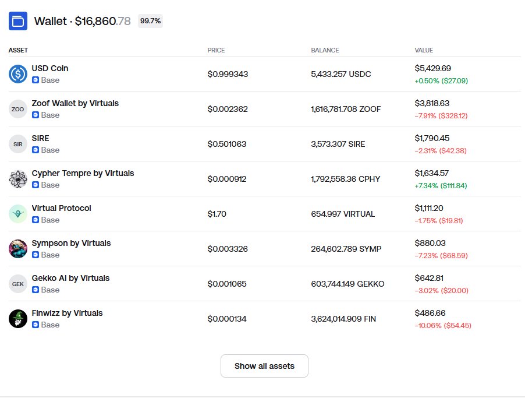Click balance 264,602.789 SYMP
Viewport: 525px width, 398px height.
pyautogui.click(x=346, y=249)
